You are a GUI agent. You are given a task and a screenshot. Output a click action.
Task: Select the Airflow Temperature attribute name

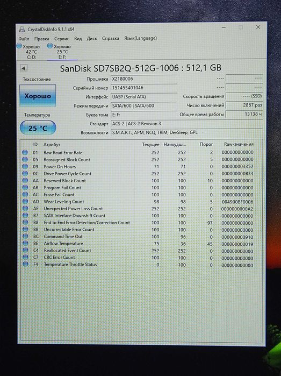[x=63, y=243]
